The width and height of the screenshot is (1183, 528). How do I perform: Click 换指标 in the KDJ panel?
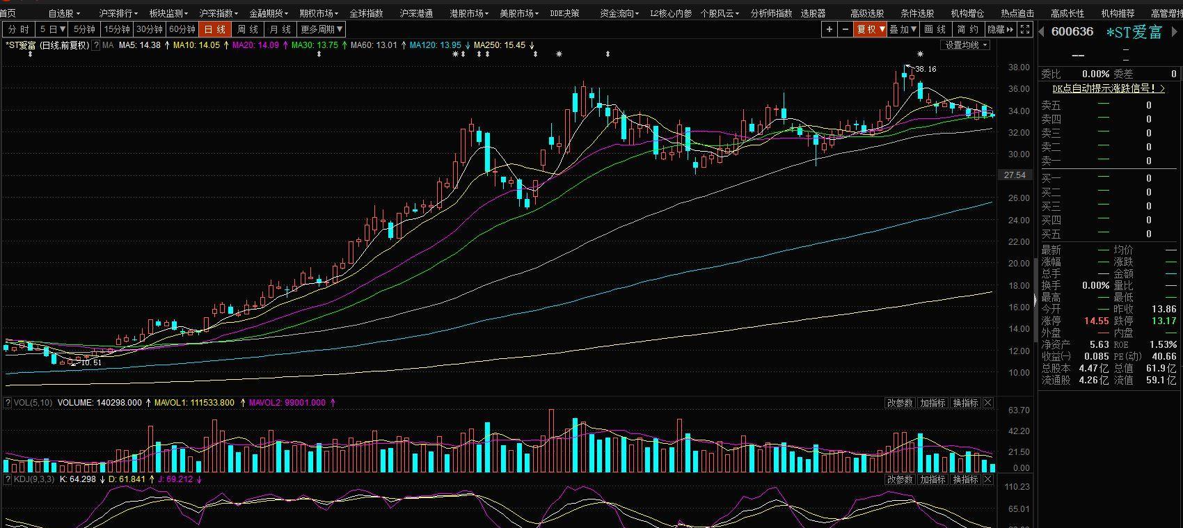[965, 479]
